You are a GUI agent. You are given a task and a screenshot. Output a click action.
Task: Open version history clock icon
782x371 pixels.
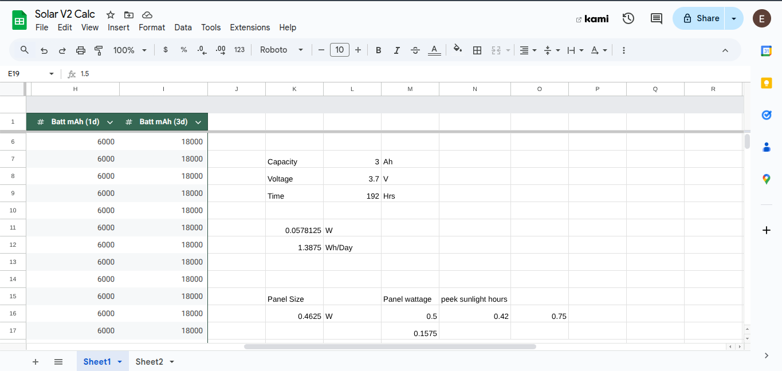click(x=628, y=18)
